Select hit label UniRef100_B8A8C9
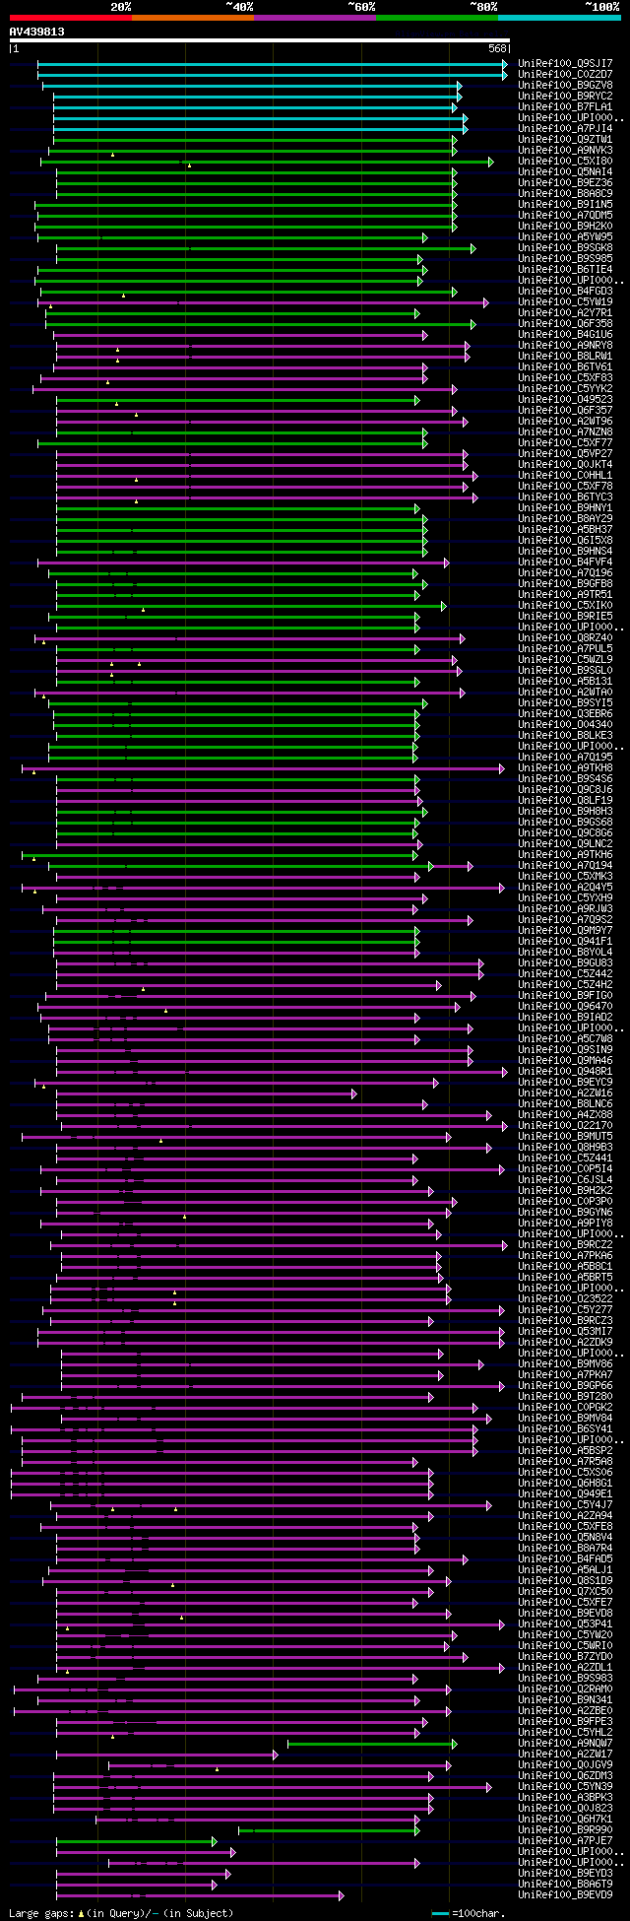 [565, 193]
